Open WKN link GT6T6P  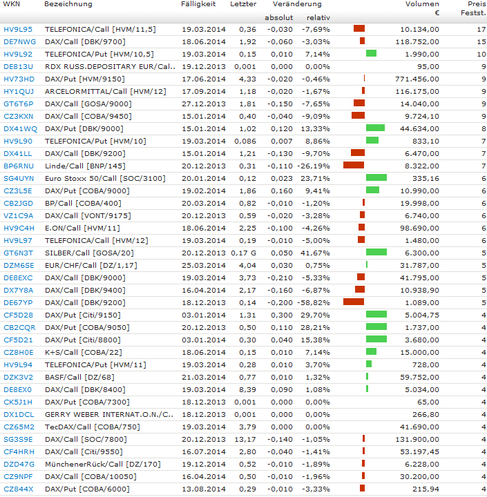point(19,104)
